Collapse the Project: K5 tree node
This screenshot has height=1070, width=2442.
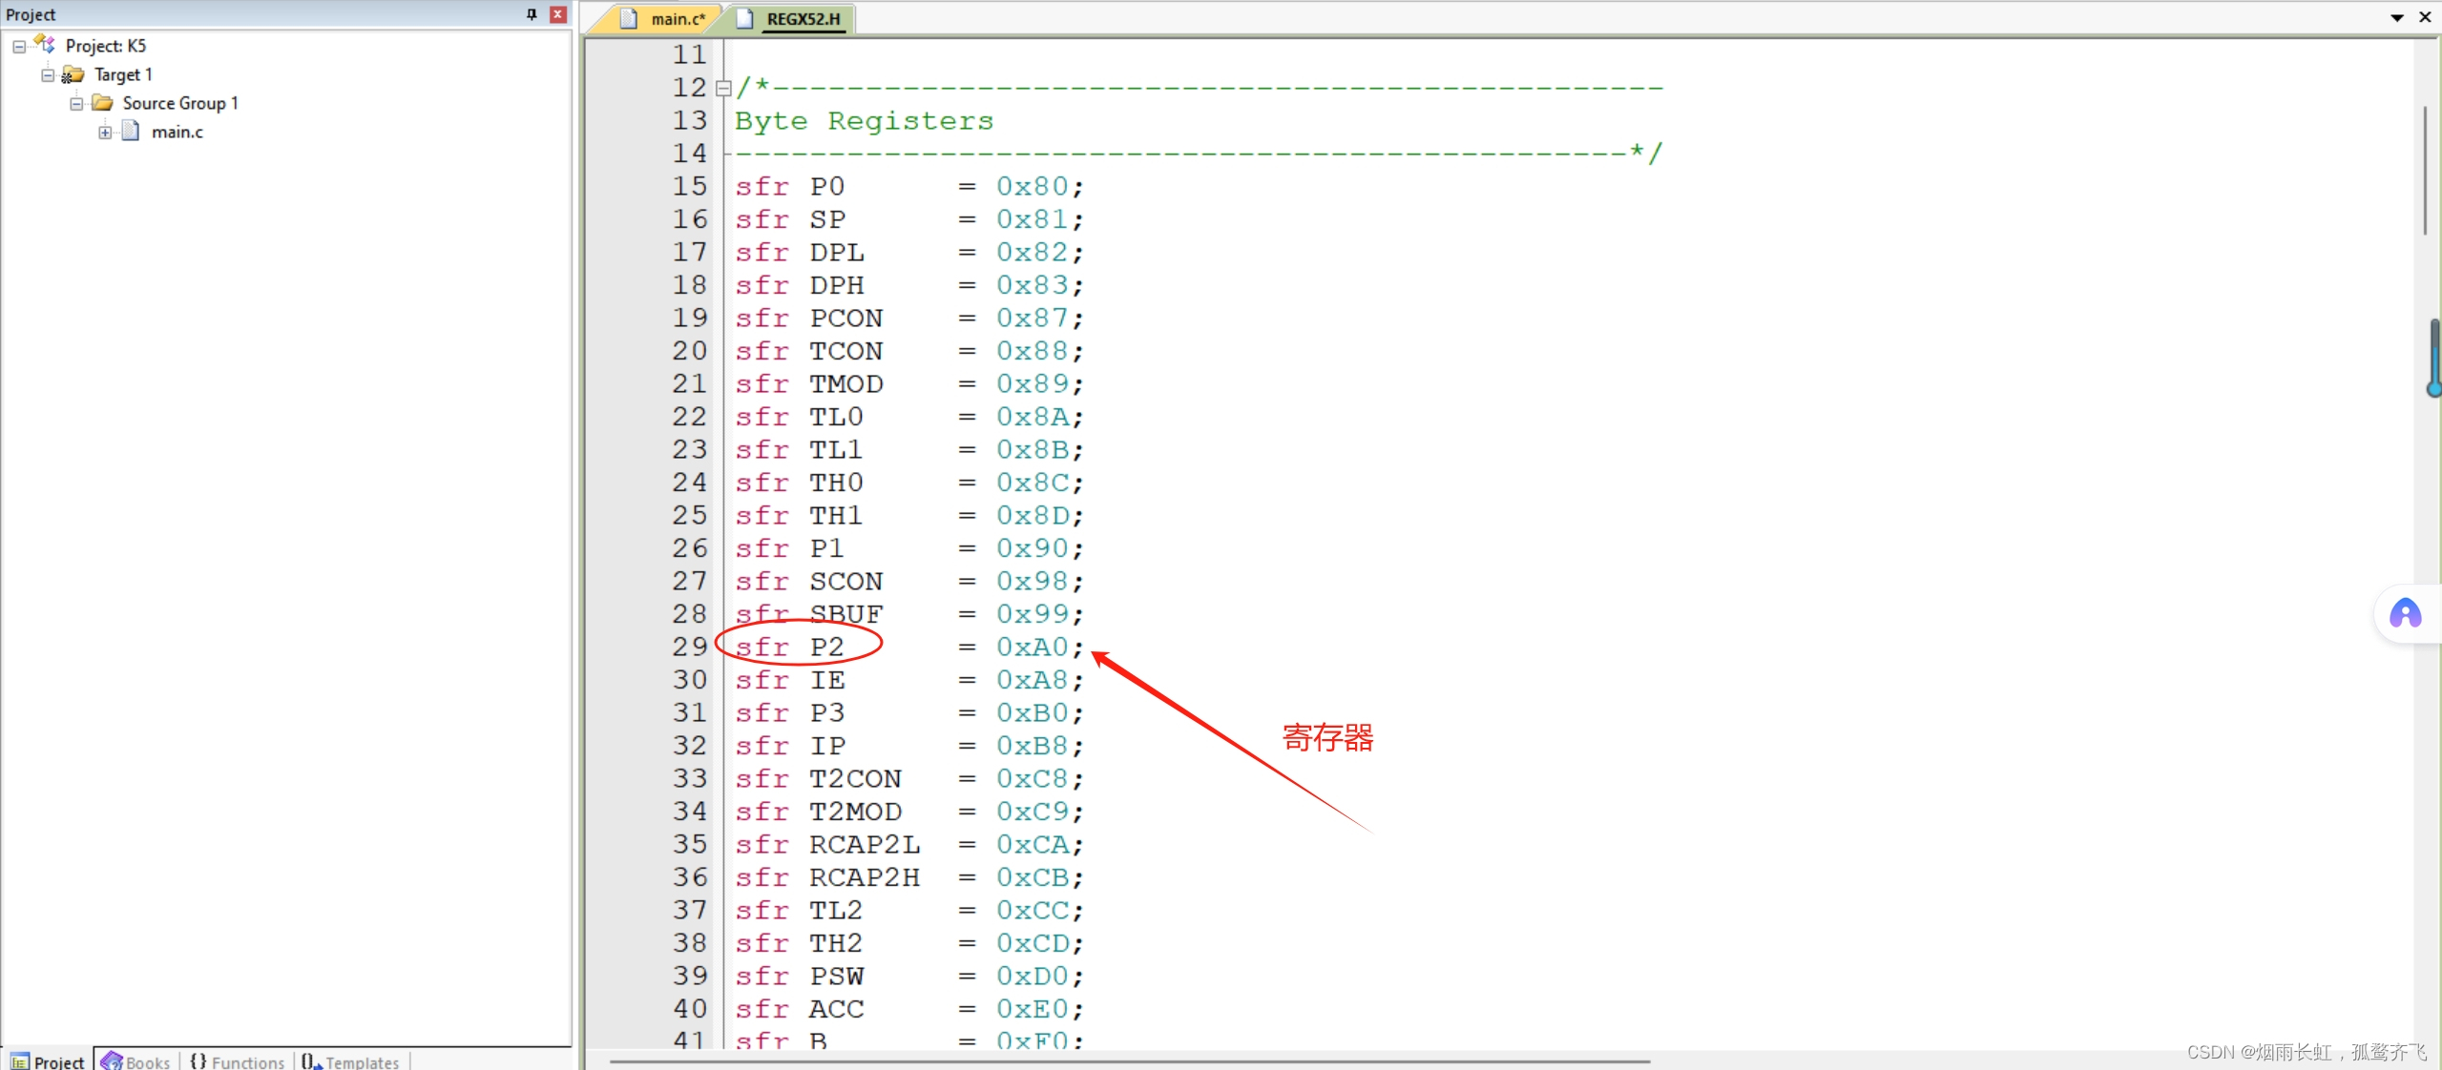coord(19,46)
